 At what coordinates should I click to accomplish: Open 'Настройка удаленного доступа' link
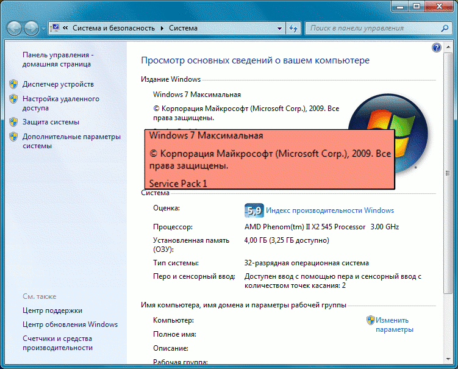click(x=61, y=104)
